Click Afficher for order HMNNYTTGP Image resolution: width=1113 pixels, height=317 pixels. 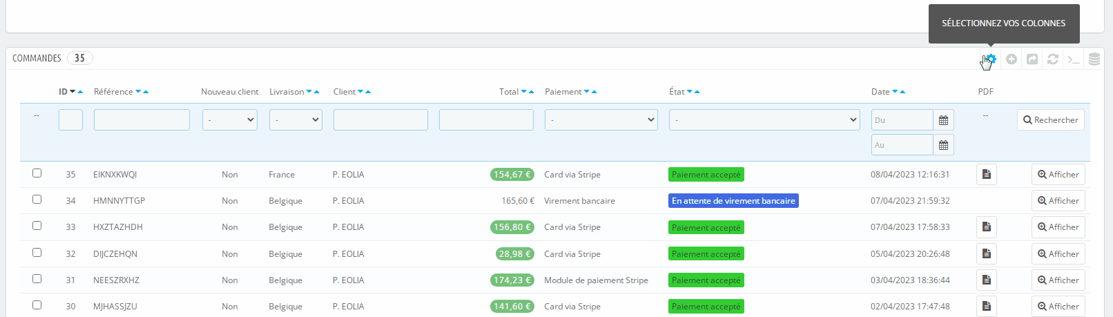pos(1058,201)
